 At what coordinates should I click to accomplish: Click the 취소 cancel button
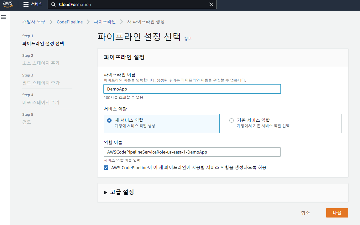305,213
